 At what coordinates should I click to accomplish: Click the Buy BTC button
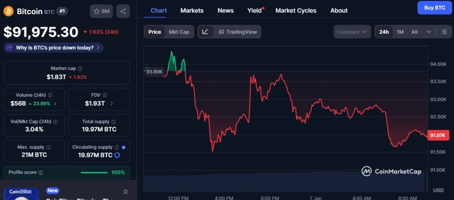pos(434,8)
